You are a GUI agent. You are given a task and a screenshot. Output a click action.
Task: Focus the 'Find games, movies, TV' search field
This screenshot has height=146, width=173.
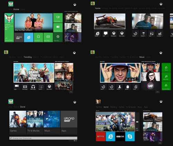(x=43, y=138)
